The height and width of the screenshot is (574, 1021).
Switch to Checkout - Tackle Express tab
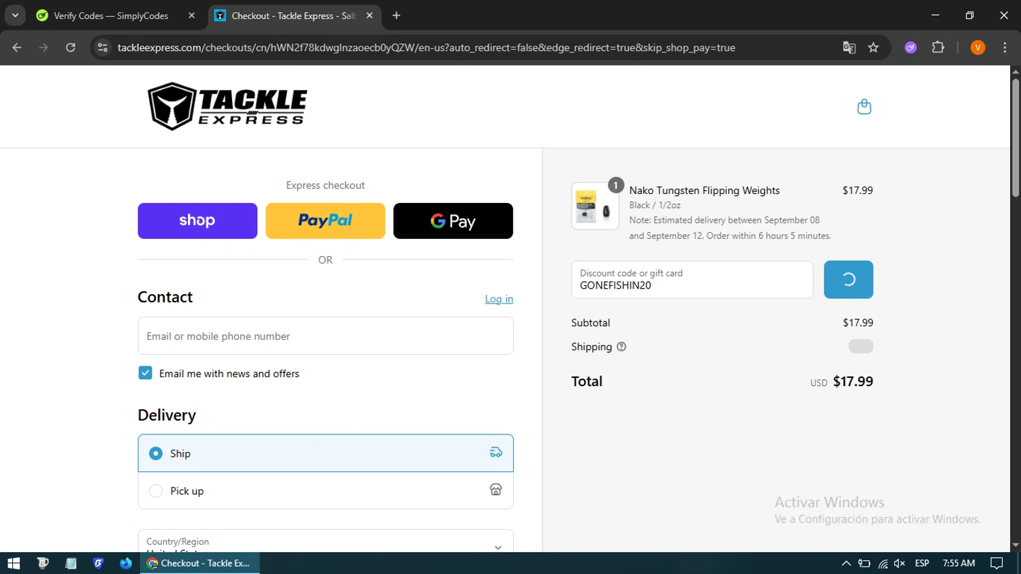(293, 16)
